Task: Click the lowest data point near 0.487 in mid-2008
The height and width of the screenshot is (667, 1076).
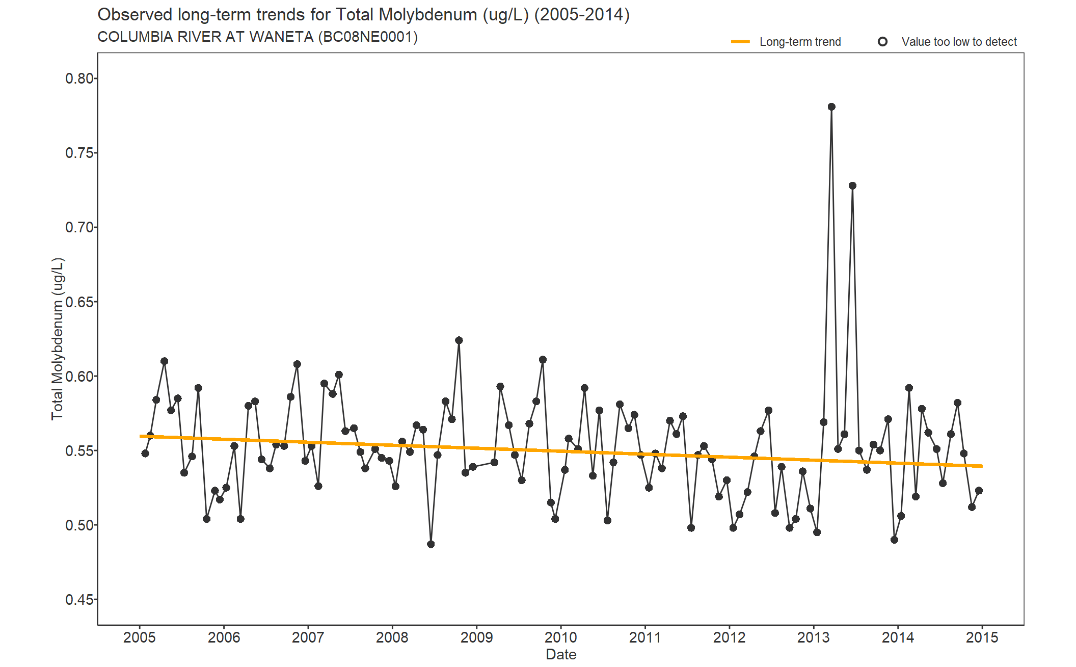Action: (431, 544)
